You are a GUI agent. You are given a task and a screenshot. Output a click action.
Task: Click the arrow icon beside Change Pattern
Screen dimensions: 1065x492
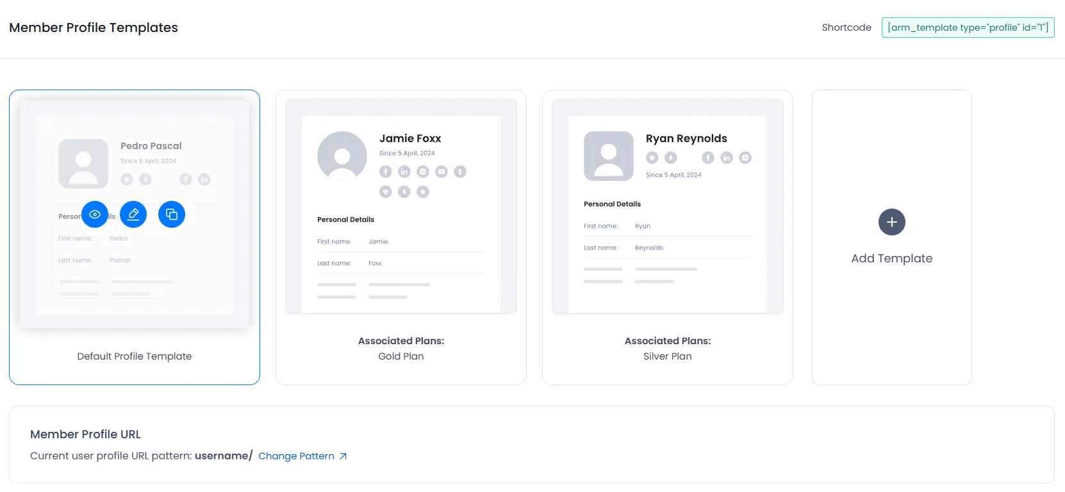click(343, 456)
